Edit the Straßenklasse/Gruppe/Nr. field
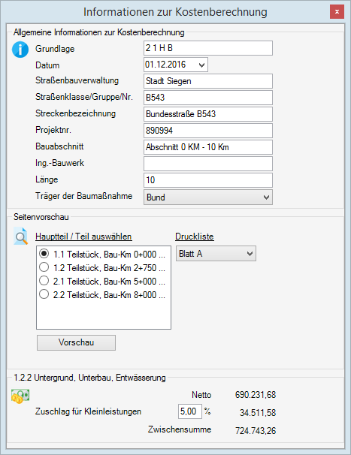This screenshot has height=455, width=351. point(208,98)
